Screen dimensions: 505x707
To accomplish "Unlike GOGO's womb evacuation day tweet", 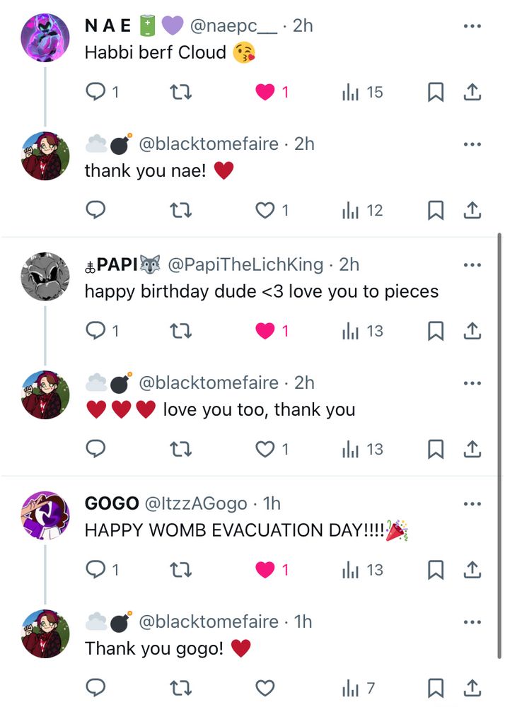I will pos(265,569).
